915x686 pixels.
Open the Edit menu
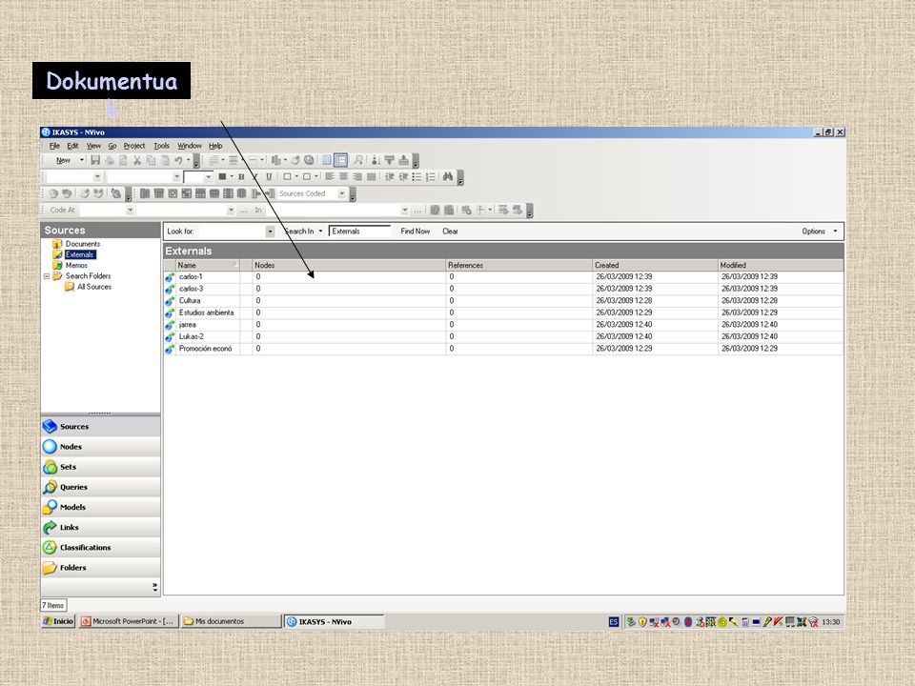pos(72,146)
